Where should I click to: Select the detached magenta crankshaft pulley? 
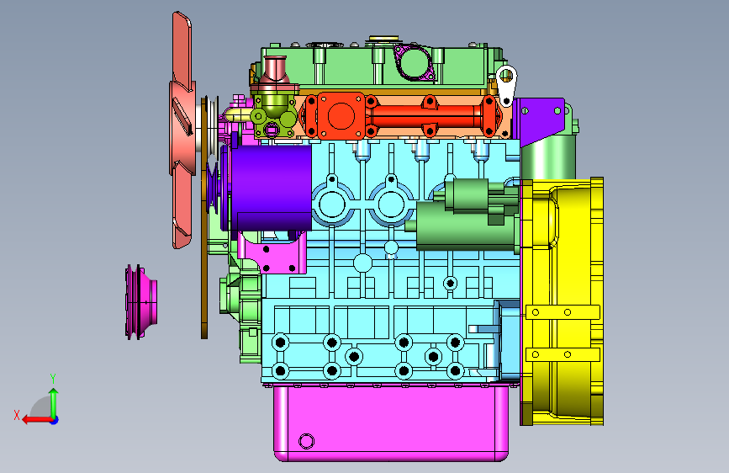point(141,301)
